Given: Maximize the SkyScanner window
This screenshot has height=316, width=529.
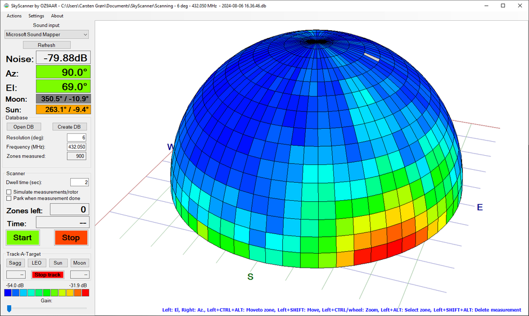Looking at the screenshot, I should pos(503,6).
